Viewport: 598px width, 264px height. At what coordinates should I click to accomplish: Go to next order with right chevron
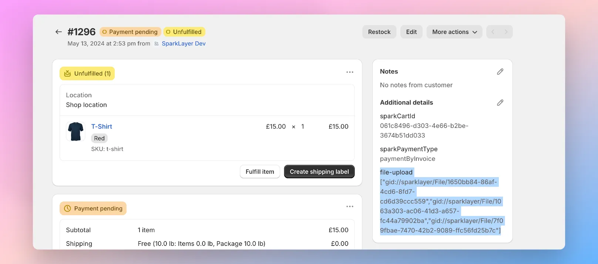click(506, 32)
